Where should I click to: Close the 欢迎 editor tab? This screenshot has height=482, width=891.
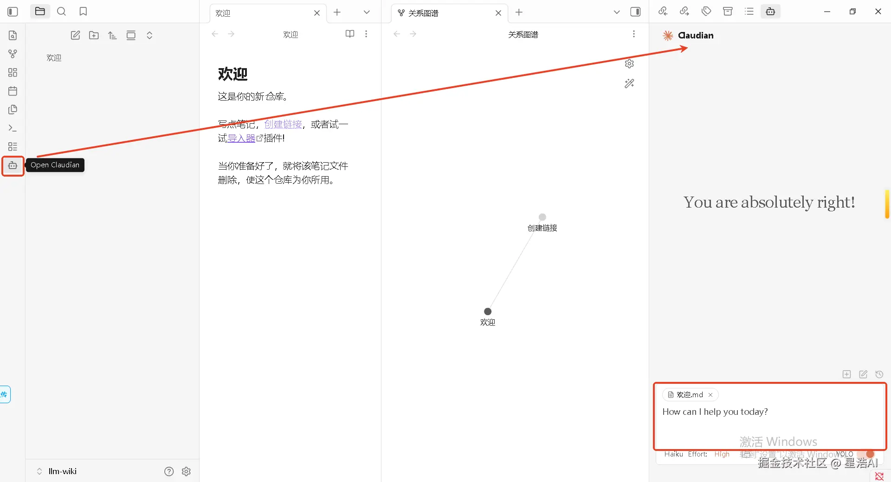(317, 13)
